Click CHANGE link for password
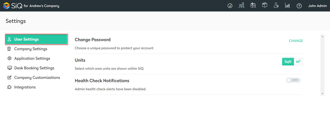330x123 pixels. coord(296,41)
